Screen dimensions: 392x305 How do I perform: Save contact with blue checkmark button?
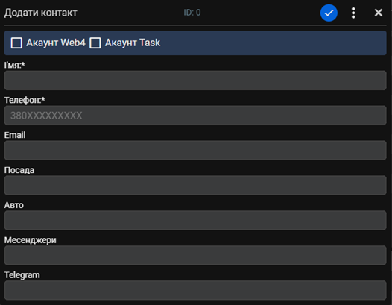[329, 13]
